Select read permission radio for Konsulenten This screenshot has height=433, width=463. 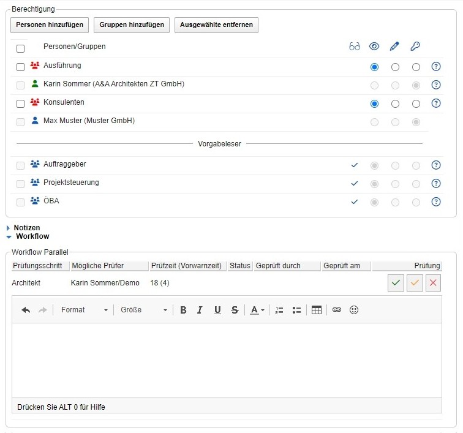pyautogui.click(x=374, y=104)
